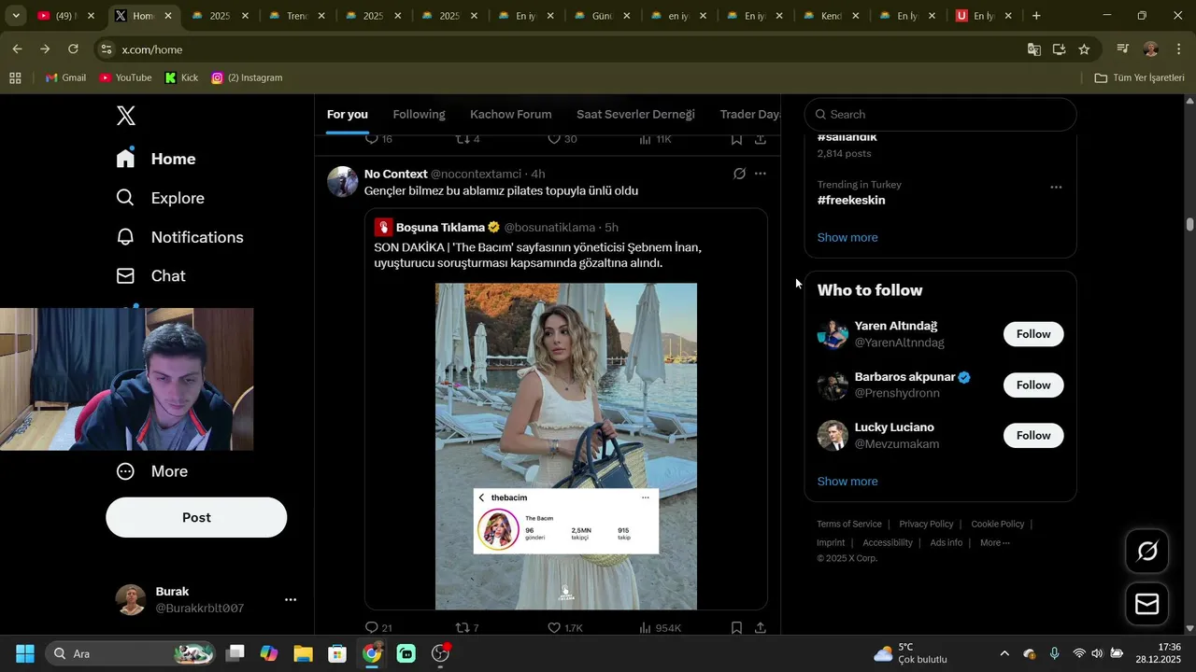
Task: Reply to upper post with 16 replies
Action: point(378,139)
